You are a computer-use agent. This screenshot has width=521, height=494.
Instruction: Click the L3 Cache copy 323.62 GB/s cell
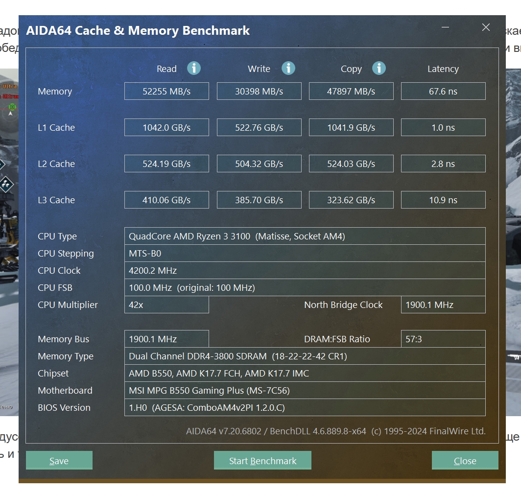tap(351, 200)
